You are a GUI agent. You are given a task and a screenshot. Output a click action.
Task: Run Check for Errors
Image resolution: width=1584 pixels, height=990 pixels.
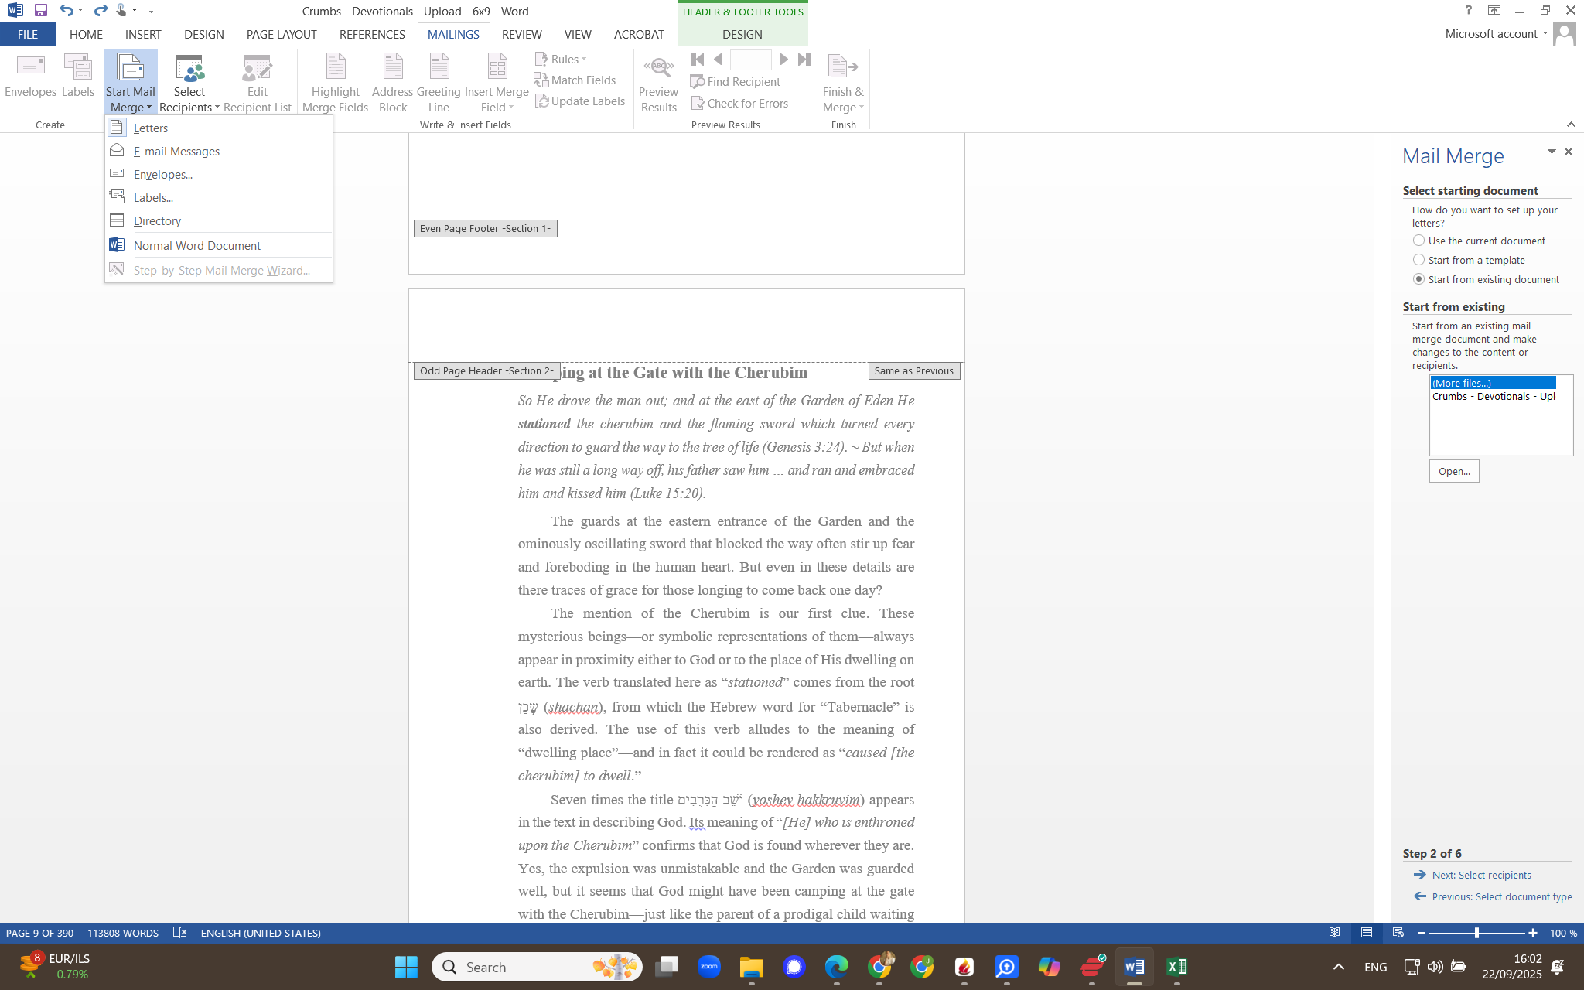[741, 103]
